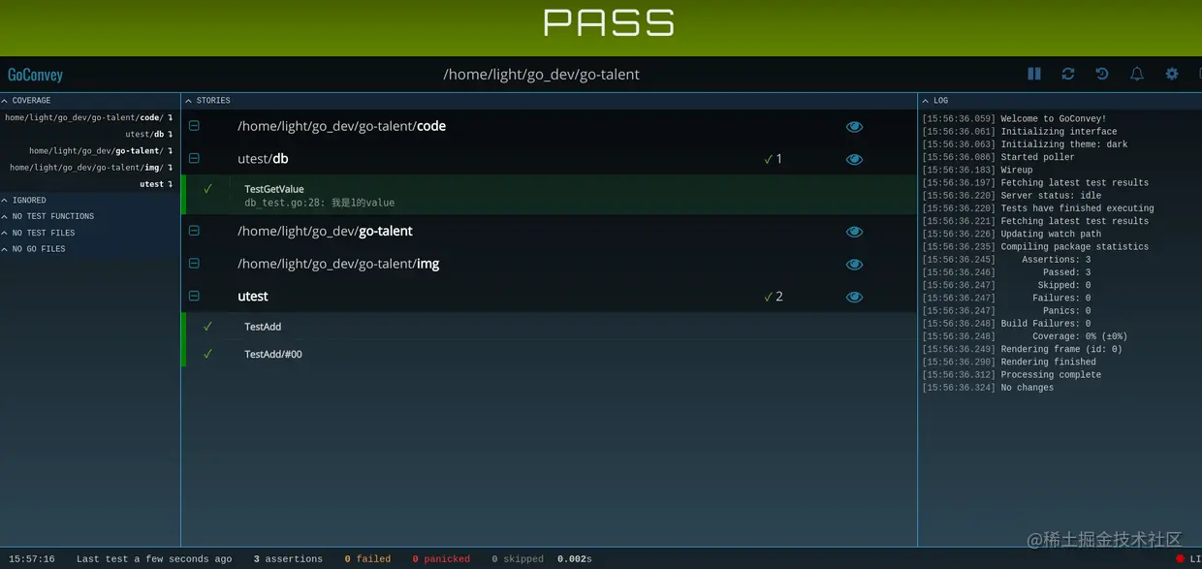Open coverage report for go-talent/code

click(x=88, y=118)
